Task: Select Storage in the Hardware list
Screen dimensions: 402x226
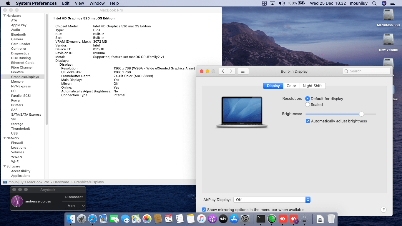Action: pyautogui.click(x=17, y=124)
